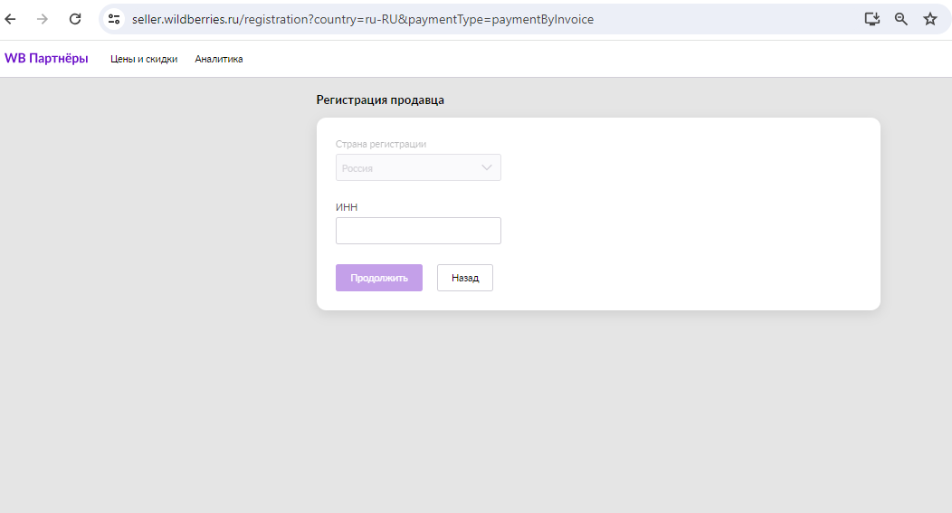Click the chevron arrow in the country dropdown

coord(486,167)
